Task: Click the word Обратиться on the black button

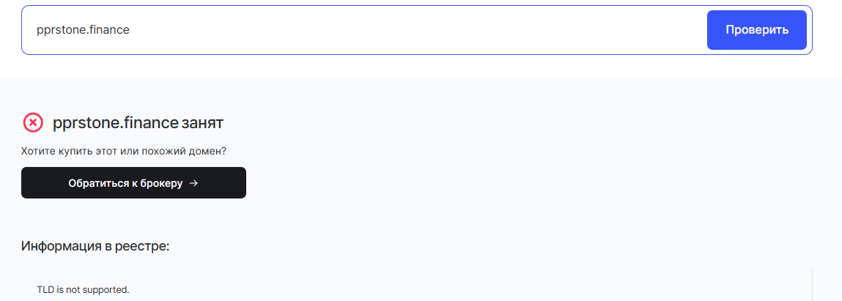Action: tap(99, 183)
